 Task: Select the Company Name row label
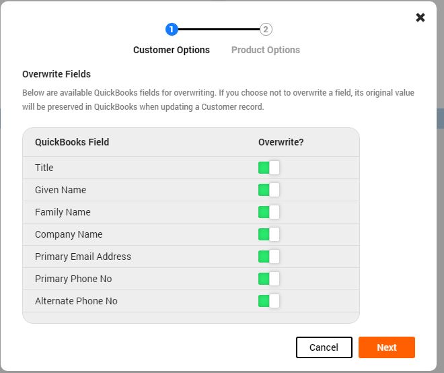[x=69, y=234]
